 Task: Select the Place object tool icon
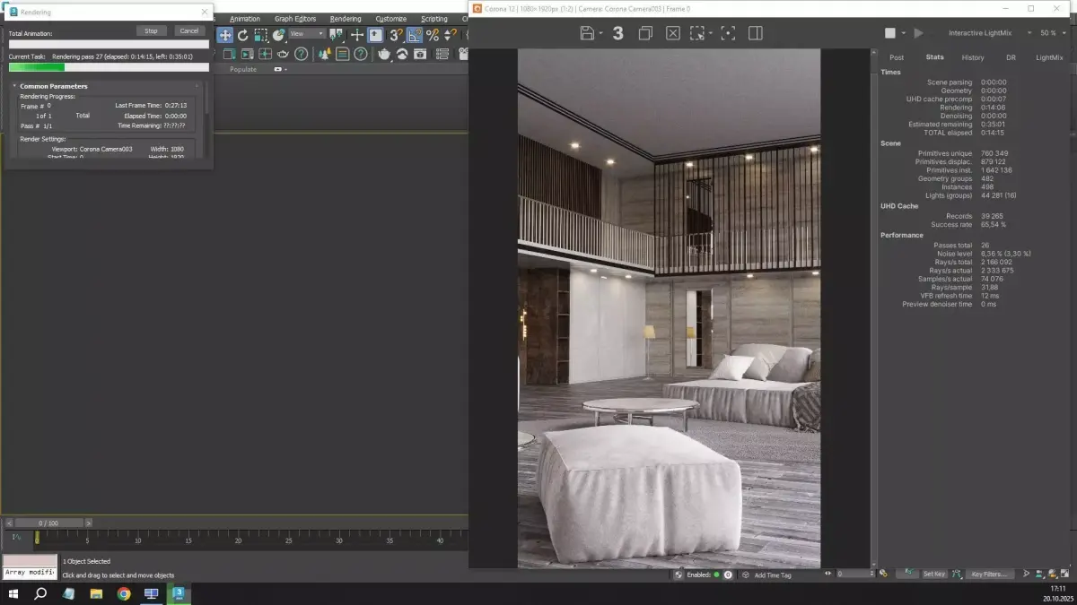[x=279, y=35]
